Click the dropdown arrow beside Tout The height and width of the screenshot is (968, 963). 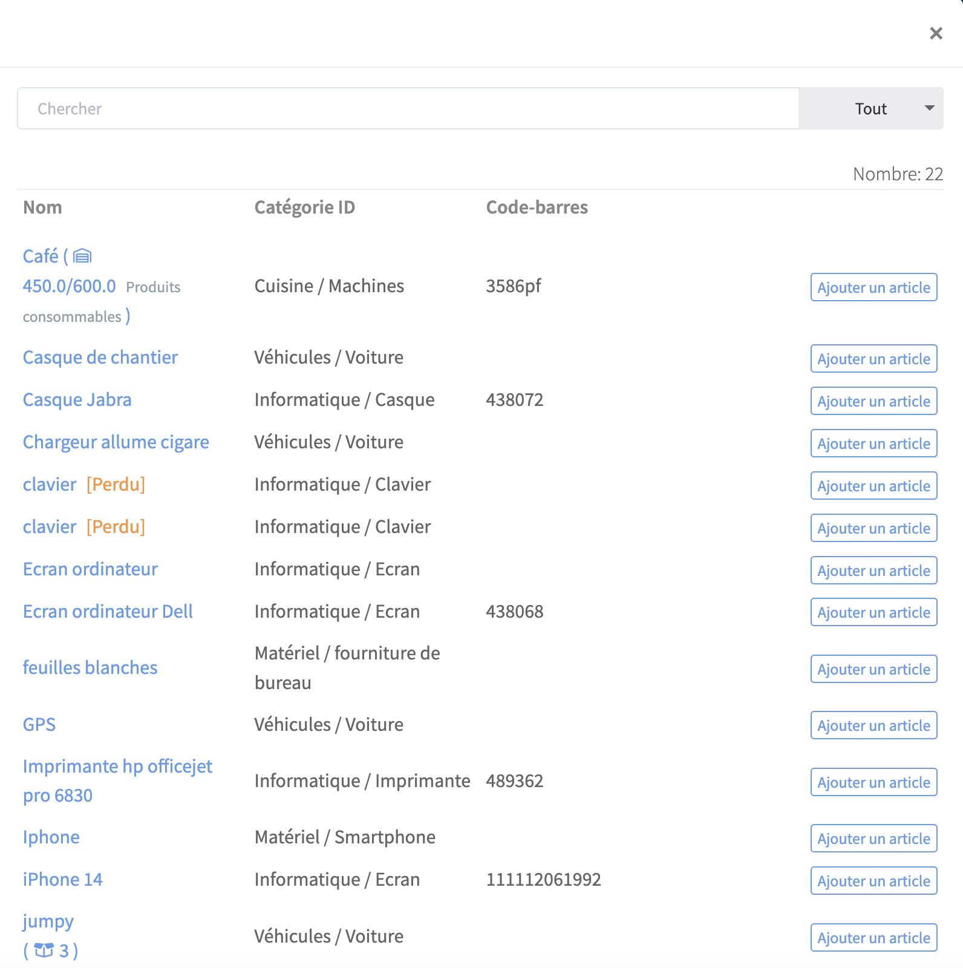click(930, 108)
